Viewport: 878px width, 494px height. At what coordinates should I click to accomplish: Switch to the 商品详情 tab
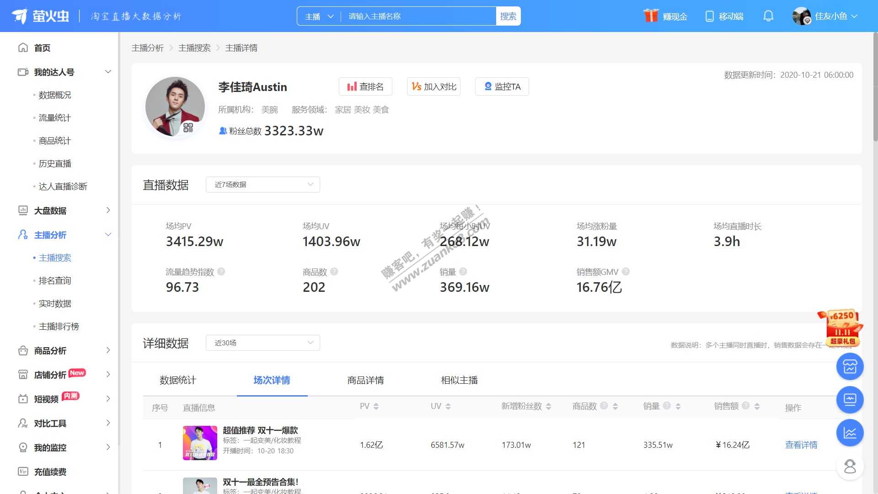(x=365, y=380)
